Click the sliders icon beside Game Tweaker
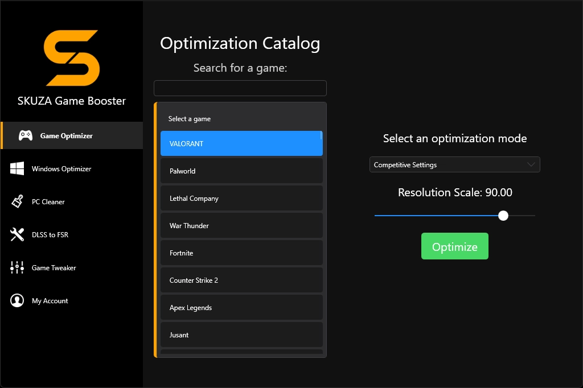Viewport: 583px width, 388px height. pos(17,267)
